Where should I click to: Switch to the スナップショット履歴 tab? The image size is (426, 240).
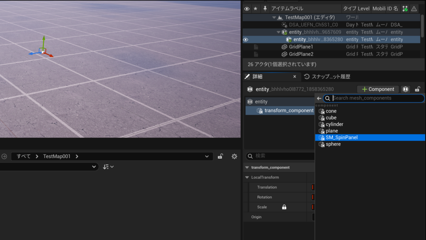click(x=330, y=77)
